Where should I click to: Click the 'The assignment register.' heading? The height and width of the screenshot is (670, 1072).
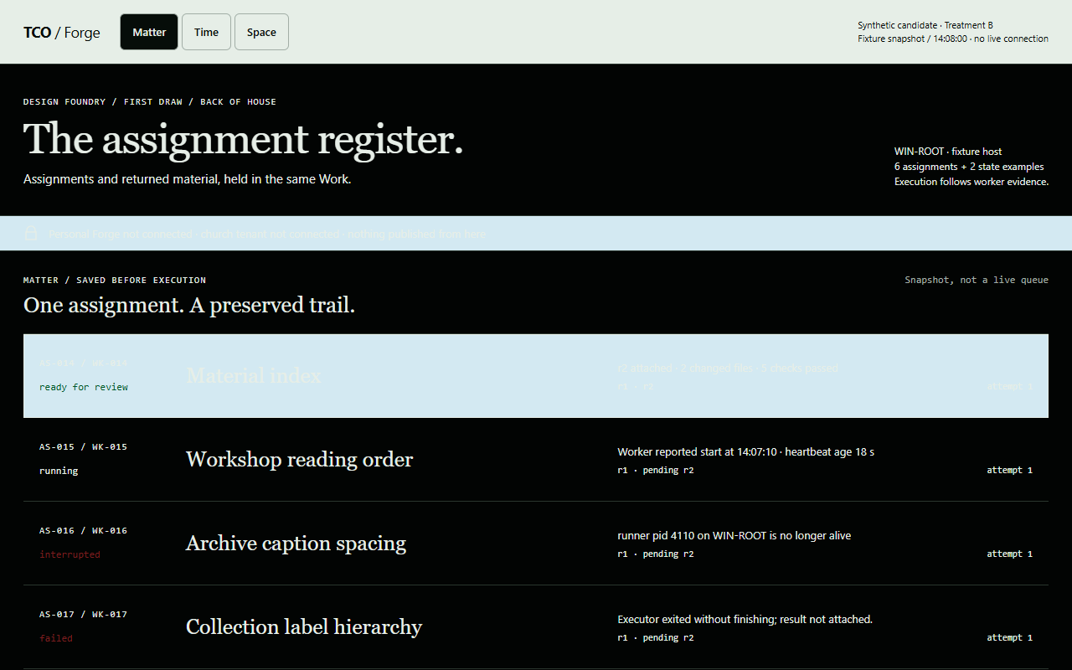pyautogui.click(x=243, y=139)
